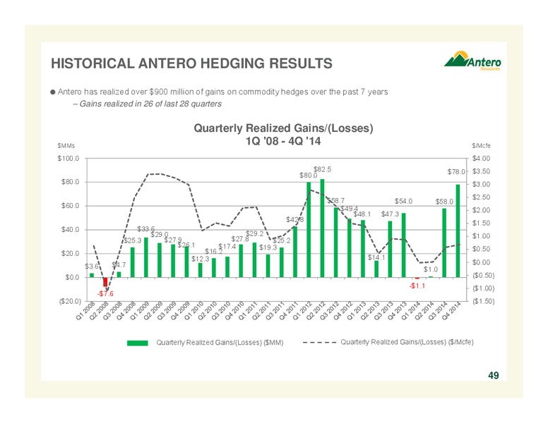
Task: Click the '$78.0' data label
Action: pos(456,172)
